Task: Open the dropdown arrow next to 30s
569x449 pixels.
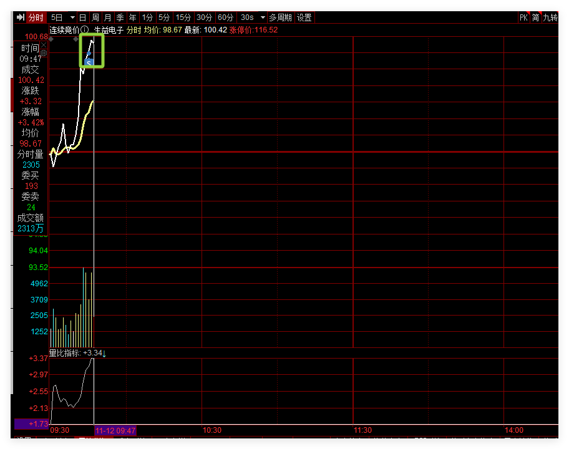Action: tap(263, 17)
